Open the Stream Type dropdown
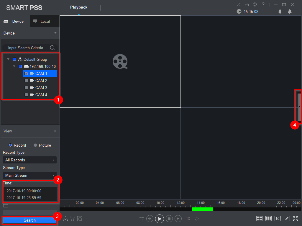Image resolution: width=302 pixels, height=226 pixels. pos(29,175)
